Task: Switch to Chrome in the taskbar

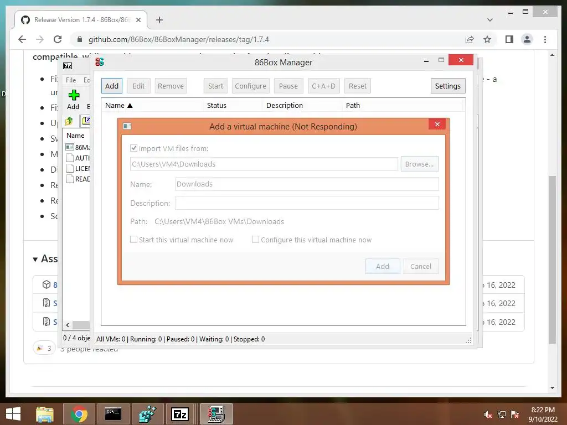Action: tap(79, 414)
